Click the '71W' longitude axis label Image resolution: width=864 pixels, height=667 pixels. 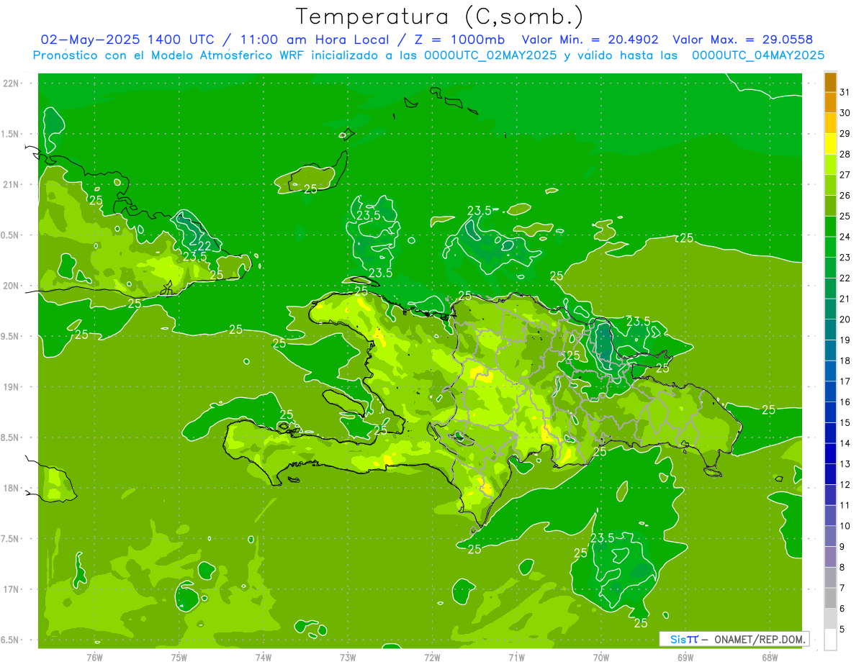[516, 658]
